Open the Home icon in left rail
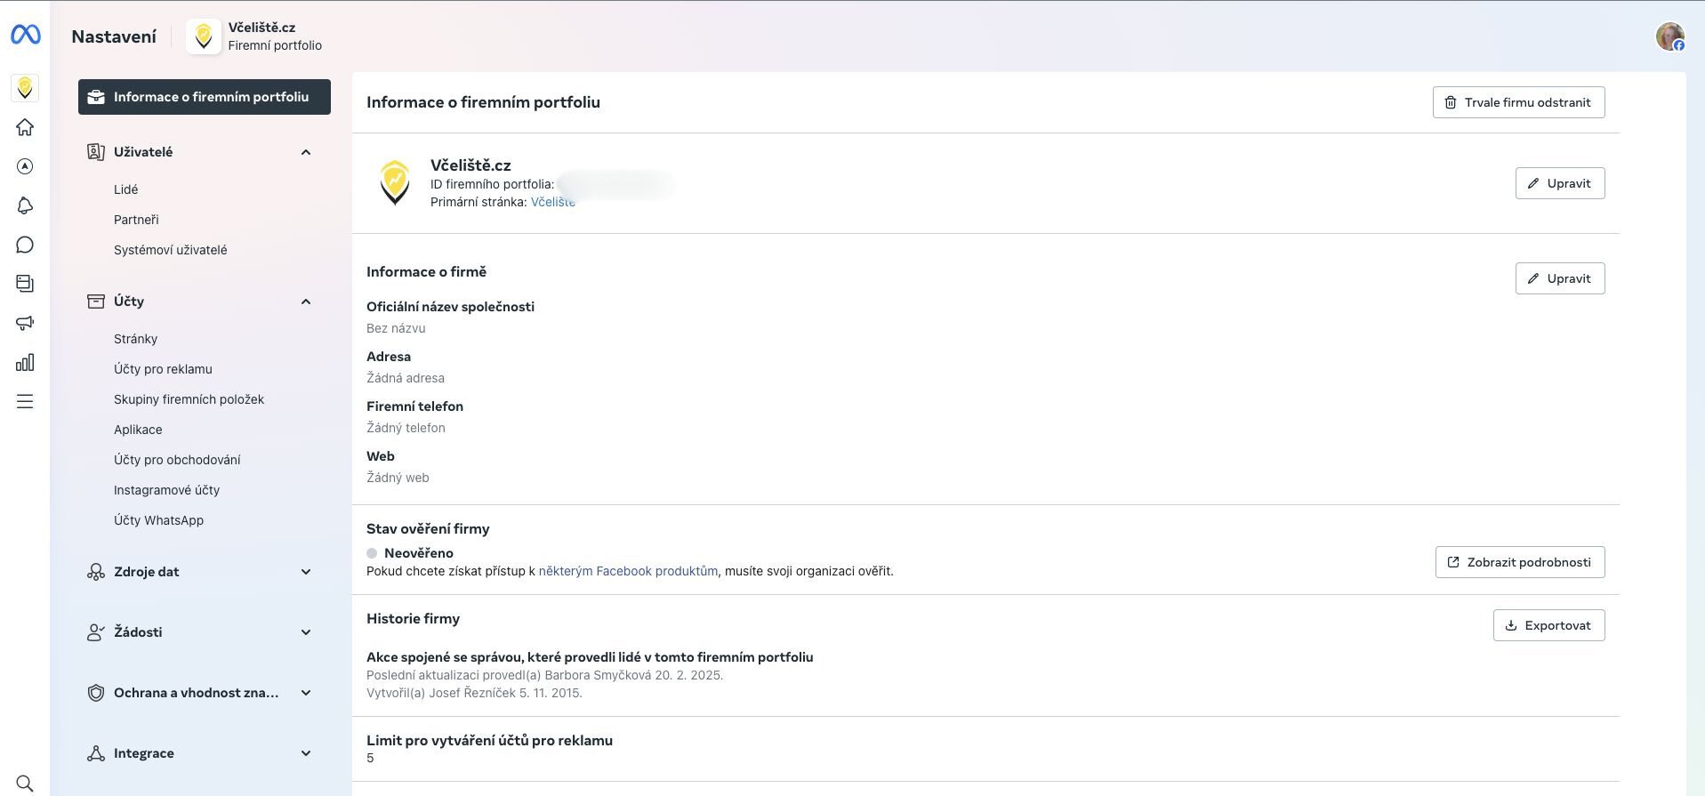 [x=25, y=127]
